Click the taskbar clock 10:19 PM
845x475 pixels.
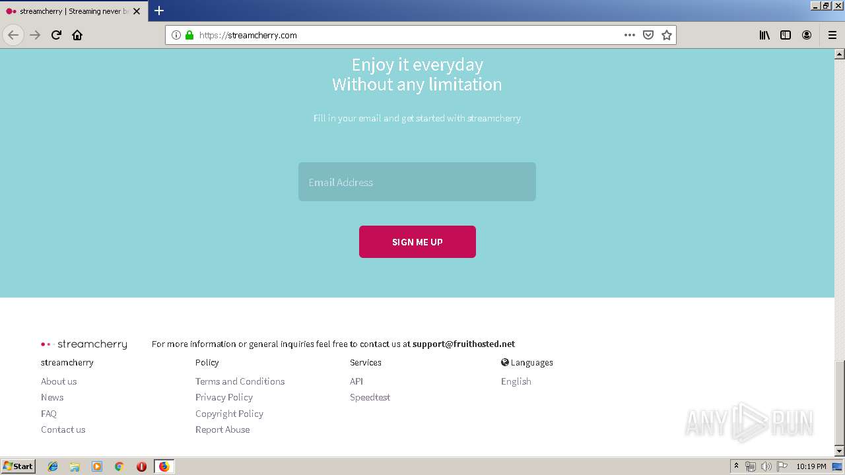pos(811,466)
